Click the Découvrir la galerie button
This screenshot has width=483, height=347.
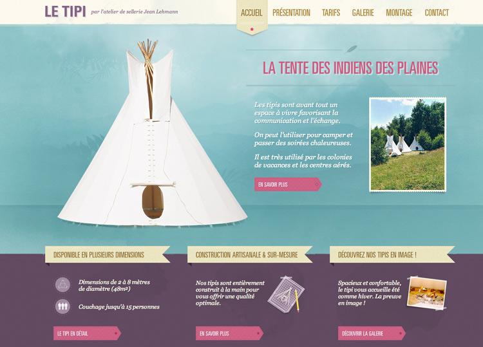372,333
